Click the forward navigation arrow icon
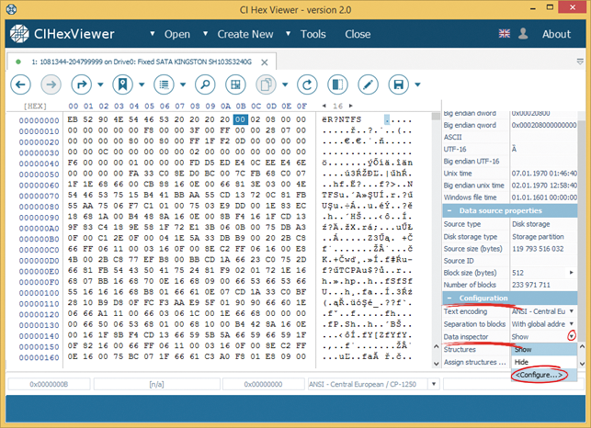The width and height of the screenshot is (591, 428). tap(51, 84)
